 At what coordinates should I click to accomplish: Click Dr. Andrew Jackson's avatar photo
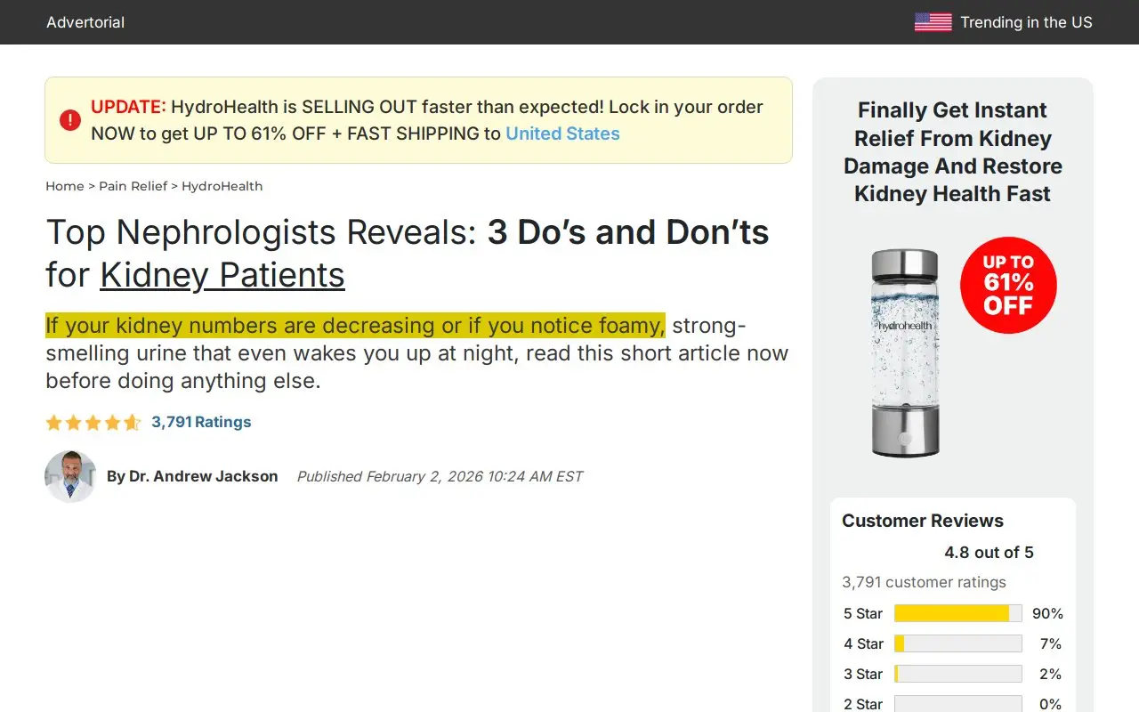pyautogui.click(x=70, y=476)
